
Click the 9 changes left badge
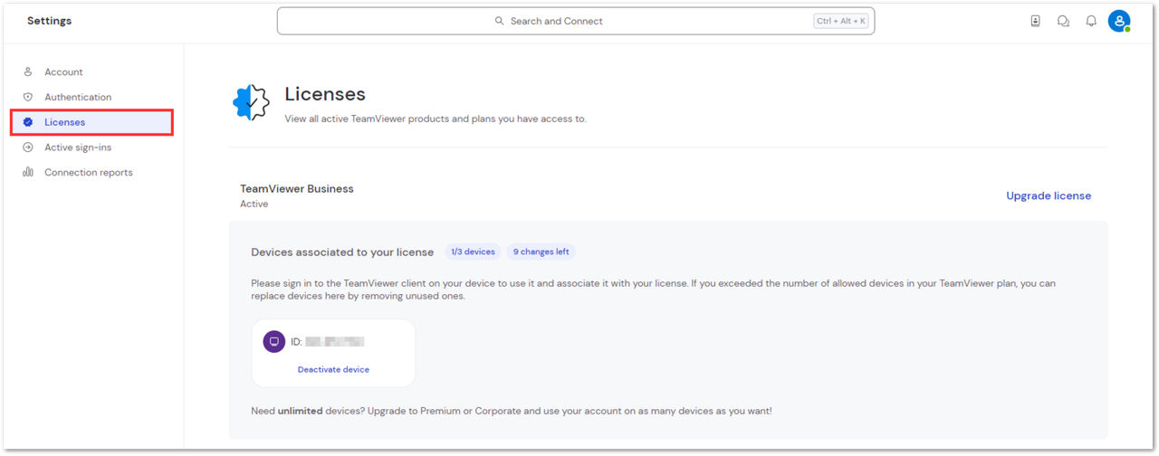click(541, 252)
